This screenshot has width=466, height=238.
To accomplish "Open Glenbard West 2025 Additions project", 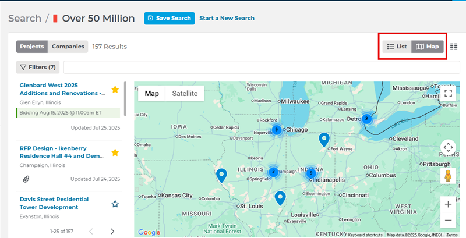I will (x=62, y=89).
